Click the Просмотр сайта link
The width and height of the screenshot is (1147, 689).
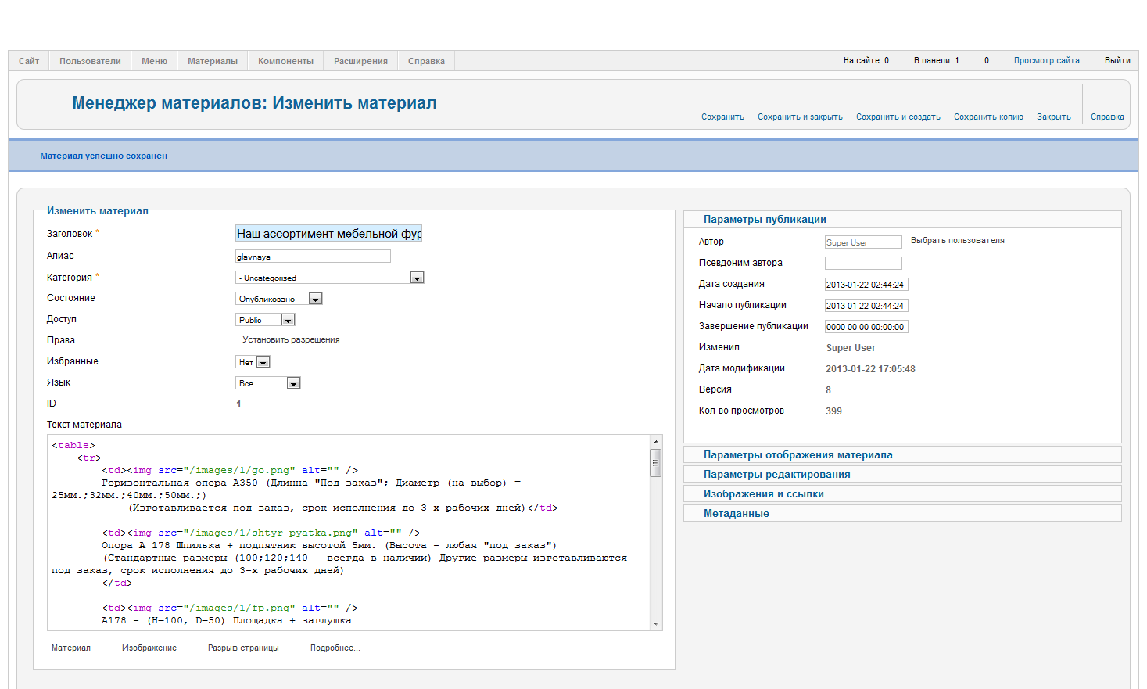coord(1046,60)
